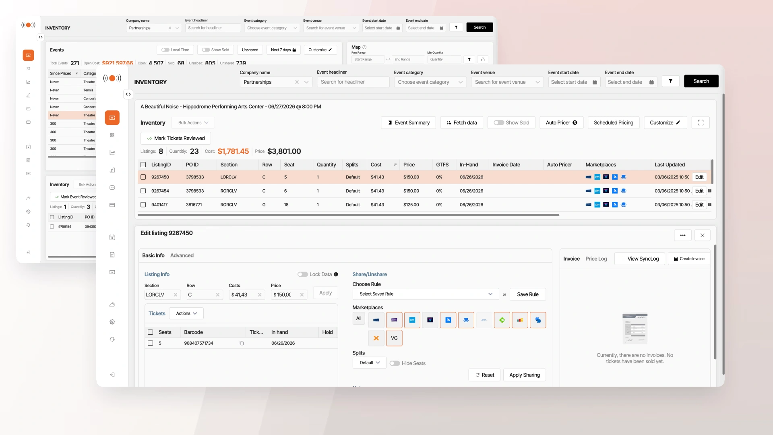Click the Mark Tickets Reviewed button
Viewport: 773px width, 435px height.
click(x=176, y=138)
